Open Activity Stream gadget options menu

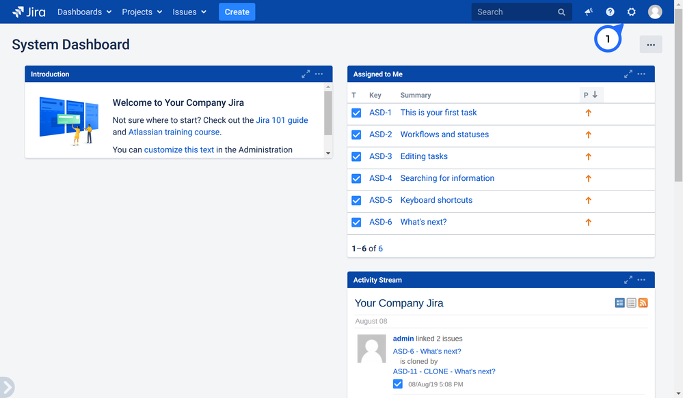coord(641,280)
